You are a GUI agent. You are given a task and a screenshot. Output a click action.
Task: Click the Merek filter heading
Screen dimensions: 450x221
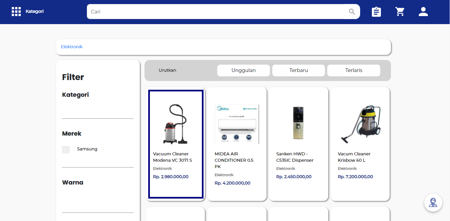click(x=72, y=134)
